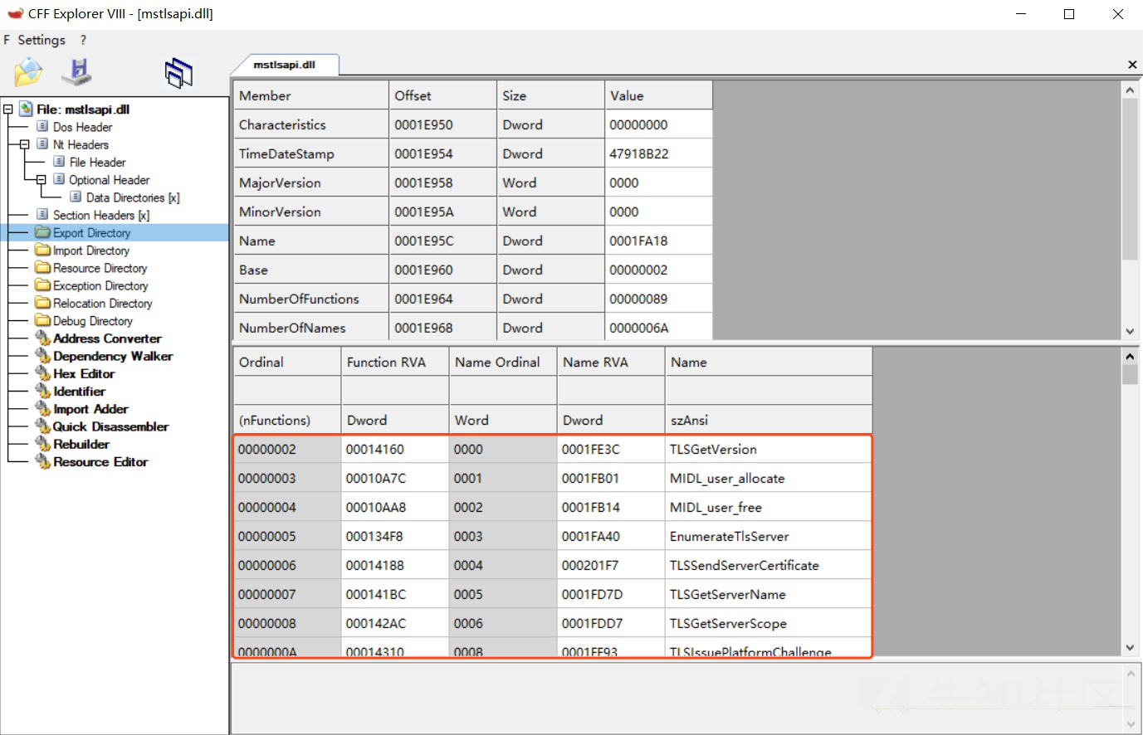1143x735 pixels.
Task: Click the Name RVA column header
Action: point(611,362)
